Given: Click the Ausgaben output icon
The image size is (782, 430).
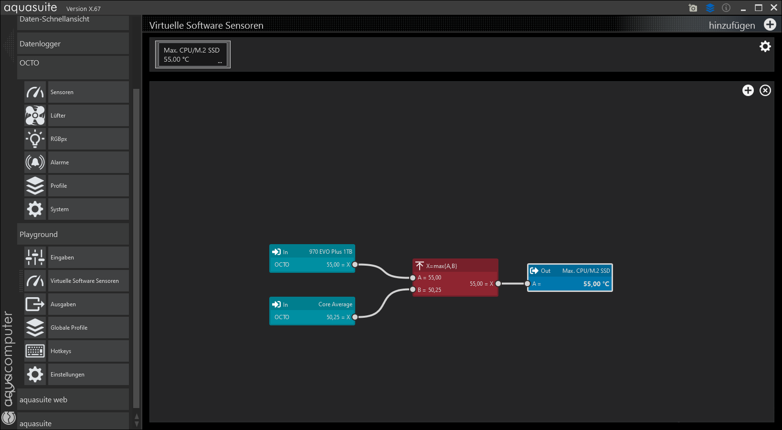Looking at the screenshot, I should click(x=35, y=304).
